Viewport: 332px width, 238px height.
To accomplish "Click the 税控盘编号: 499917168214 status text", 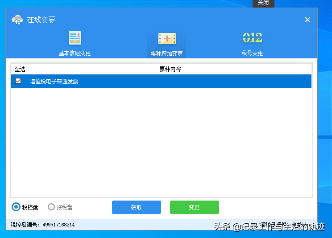I will tap(42, 225).
